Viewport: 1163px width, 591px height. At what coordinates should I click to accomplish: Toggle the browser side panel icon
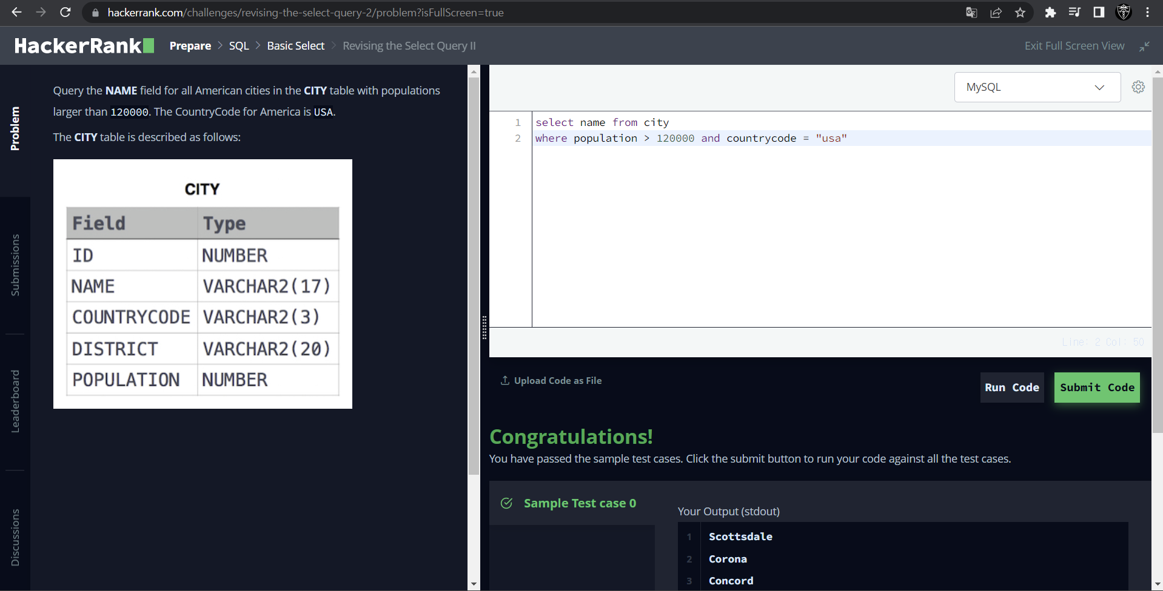point(1099,13)
